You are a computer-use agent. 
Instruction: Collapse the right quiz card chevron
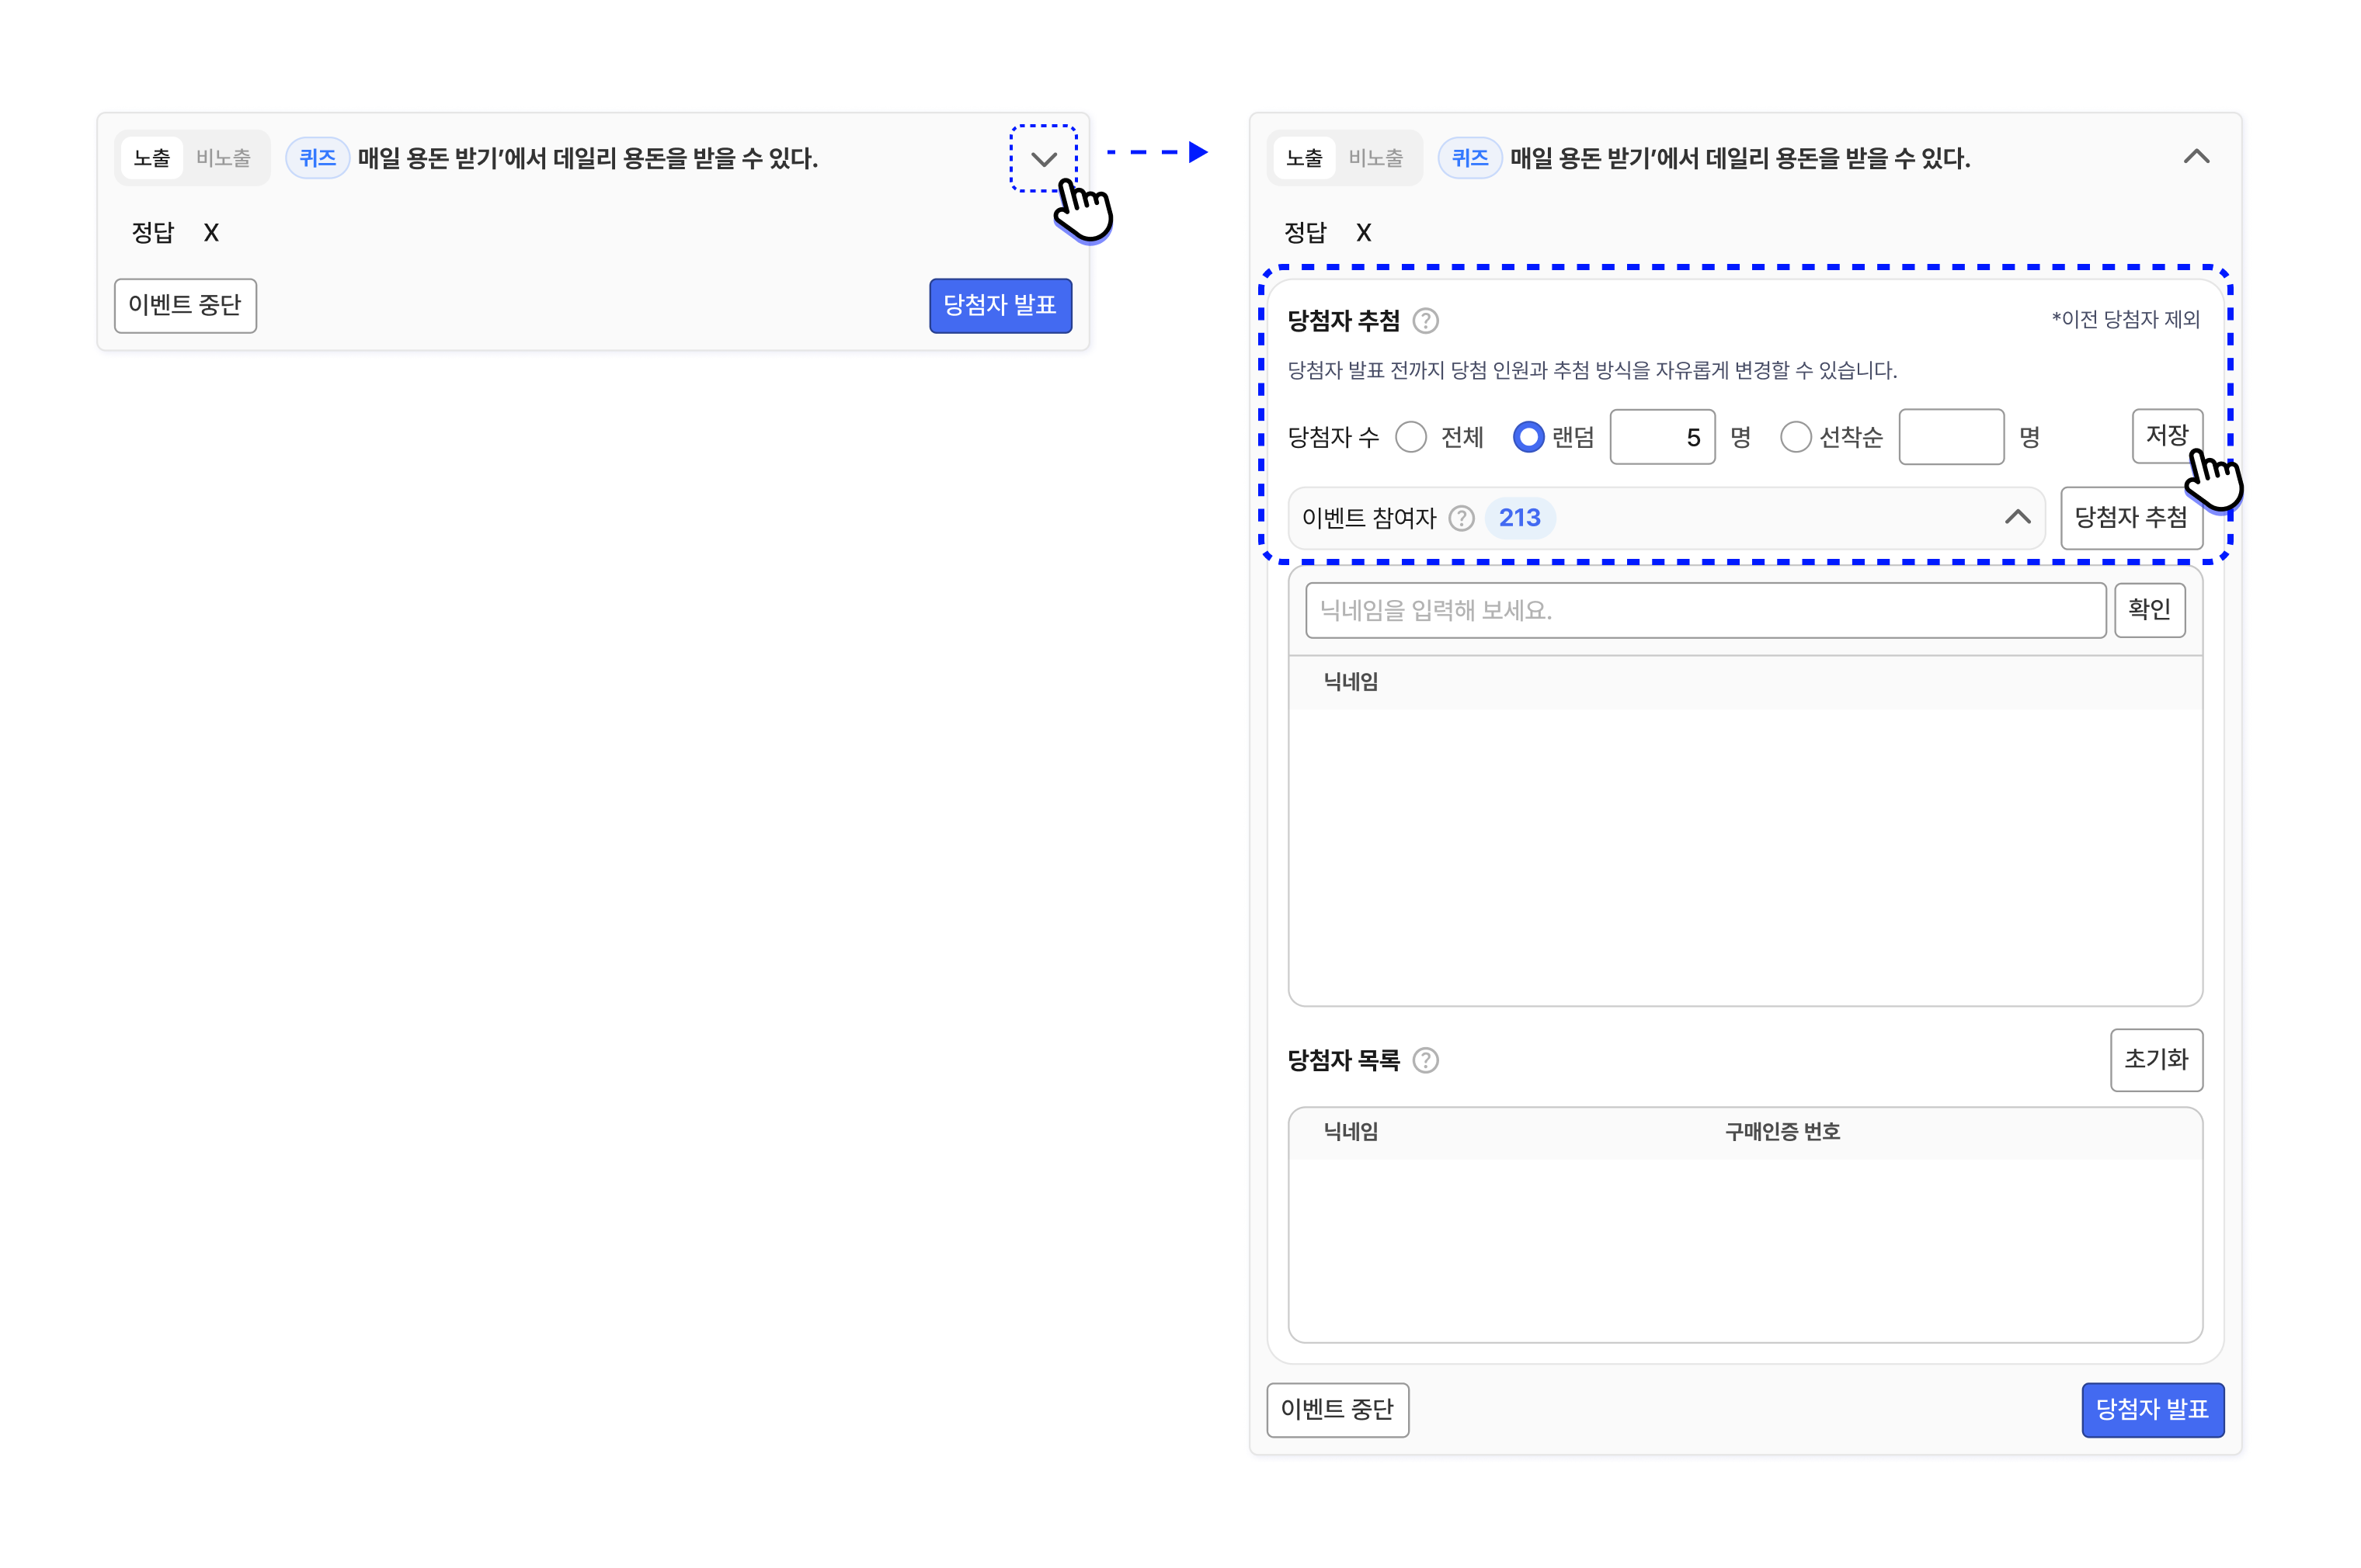pos(2195,157)
